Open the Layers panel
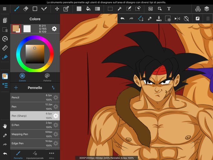Screen dimensions: 213x160 207,9
